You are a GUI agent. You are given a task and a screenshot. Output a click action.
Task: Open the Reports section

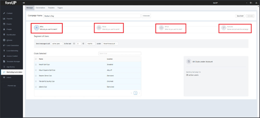9,19
